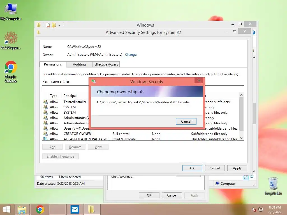Click user icon of TrustedInstaller row
This screenshot has height=215, width=287.
(x=46, y=102)
